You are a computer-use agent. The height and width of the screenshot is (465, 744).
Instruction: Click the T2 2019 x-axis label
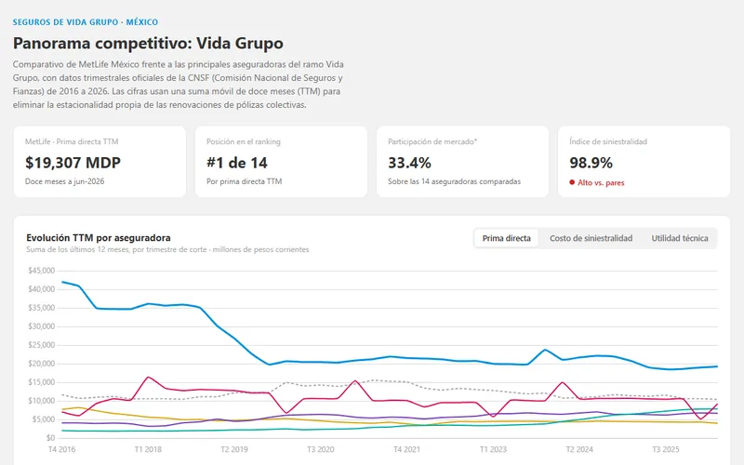234,449
